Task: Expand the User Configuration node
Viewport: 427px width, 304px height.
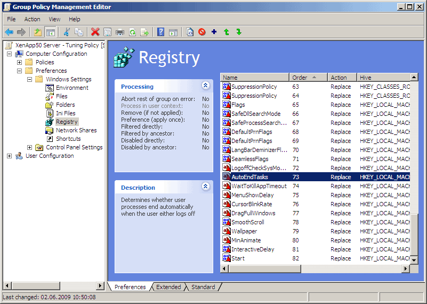Action: click(10, 156)
